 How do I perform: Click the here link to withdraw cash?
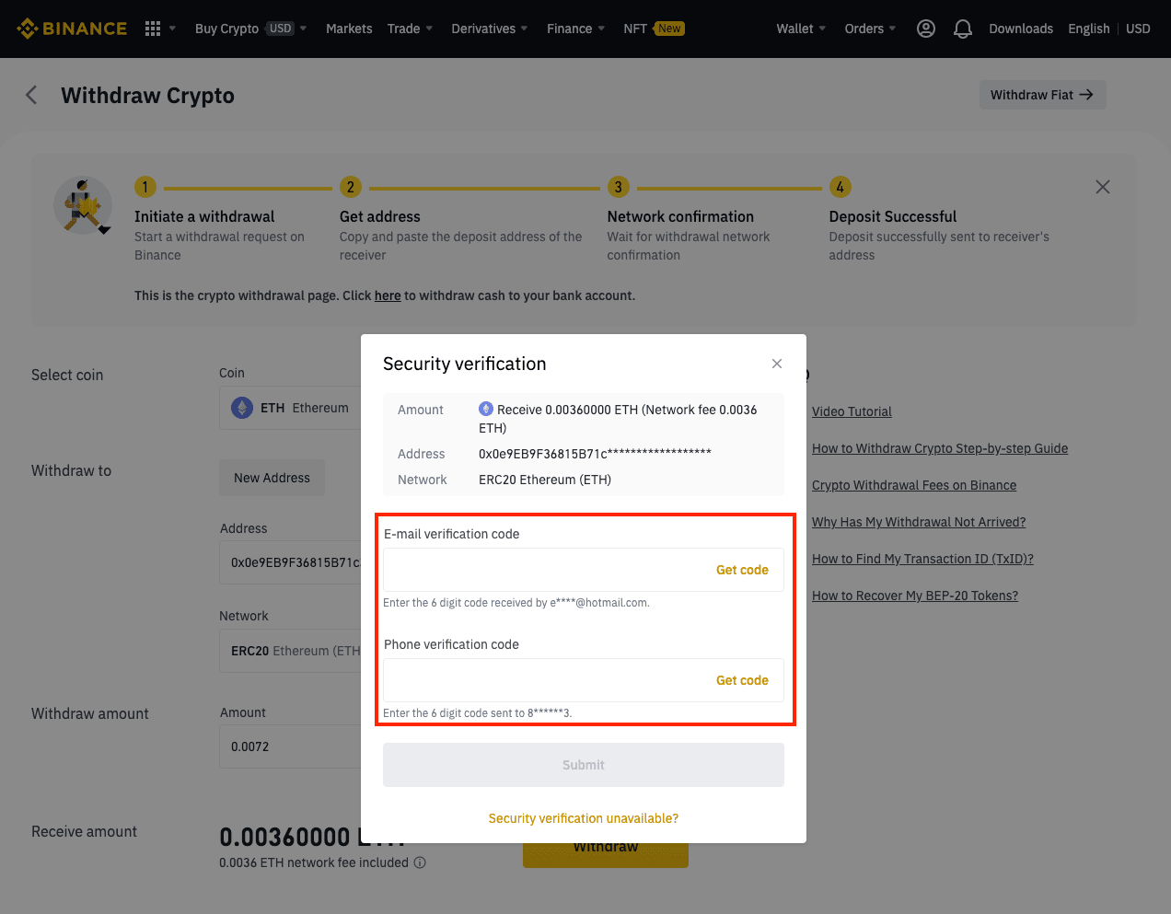(388, 295)
